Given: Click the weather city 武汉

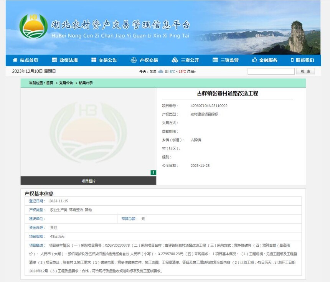Looking at the screenshot, I should coord(153,71).
